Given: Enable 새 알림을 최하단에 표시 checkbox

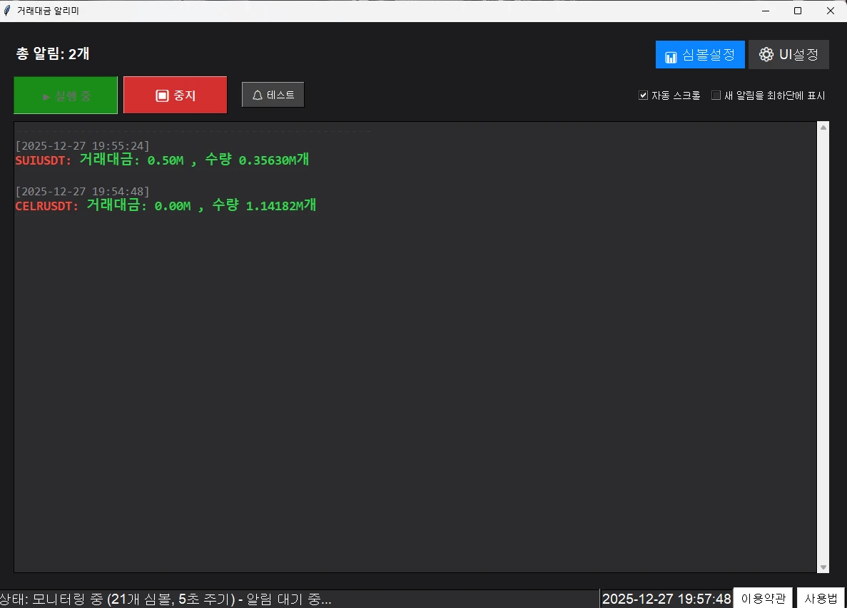Looking at the screenshot, I should 716,96.
